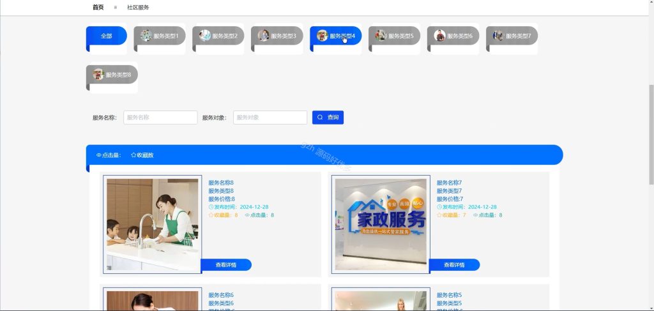
Task: Click the 服务类型6 avatar icon
Action: tap(440, 35)
